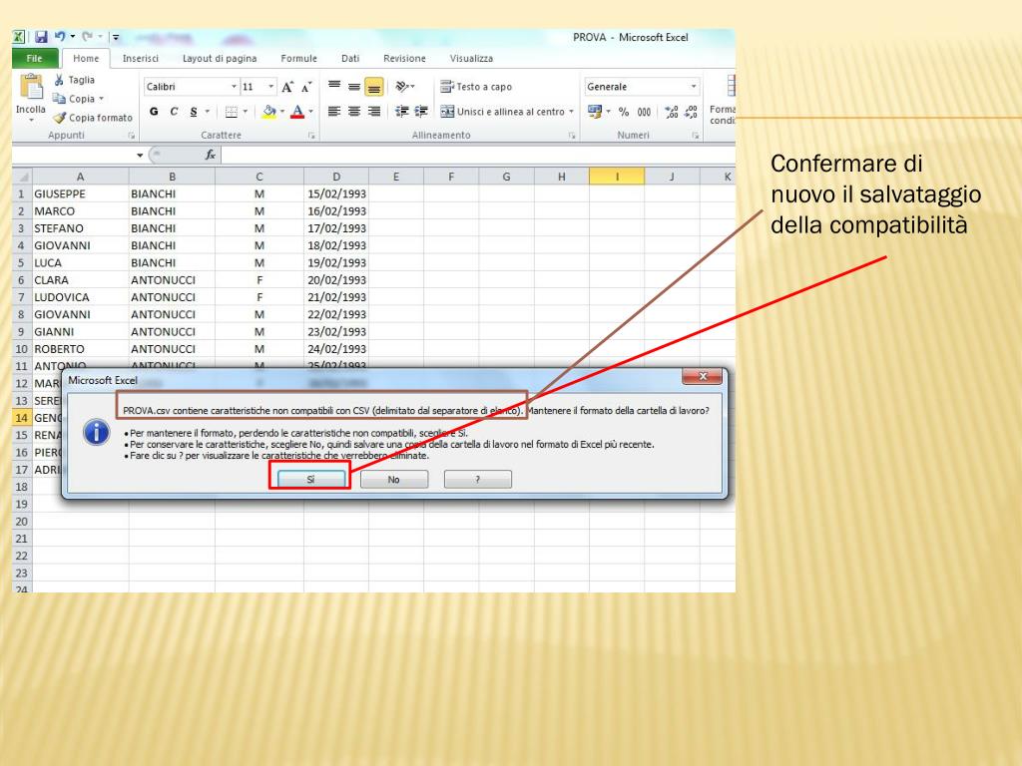This screenshot has height=766, width=1022.
Task: Click Unisci e allinea al centro
Action: 502,112
